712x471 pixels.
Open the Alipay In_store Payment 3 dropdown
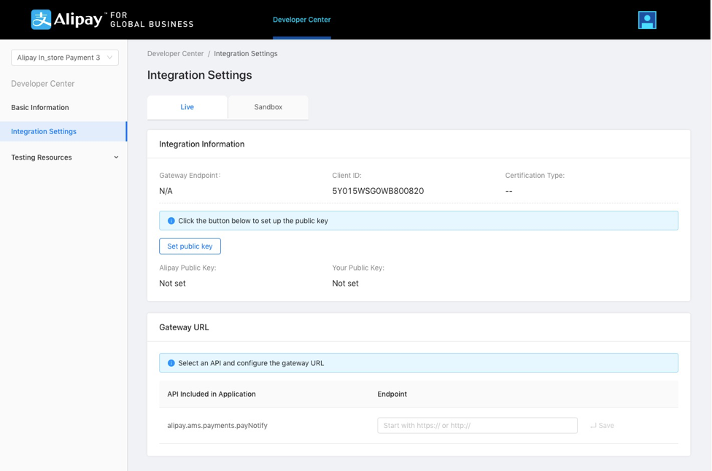click(x=65, y=58)
